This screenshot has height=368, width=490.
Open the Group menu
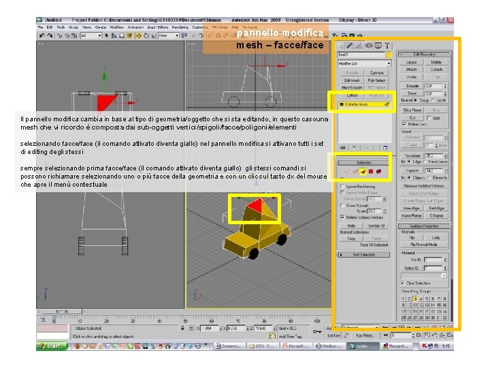click(x=73, y=27)
